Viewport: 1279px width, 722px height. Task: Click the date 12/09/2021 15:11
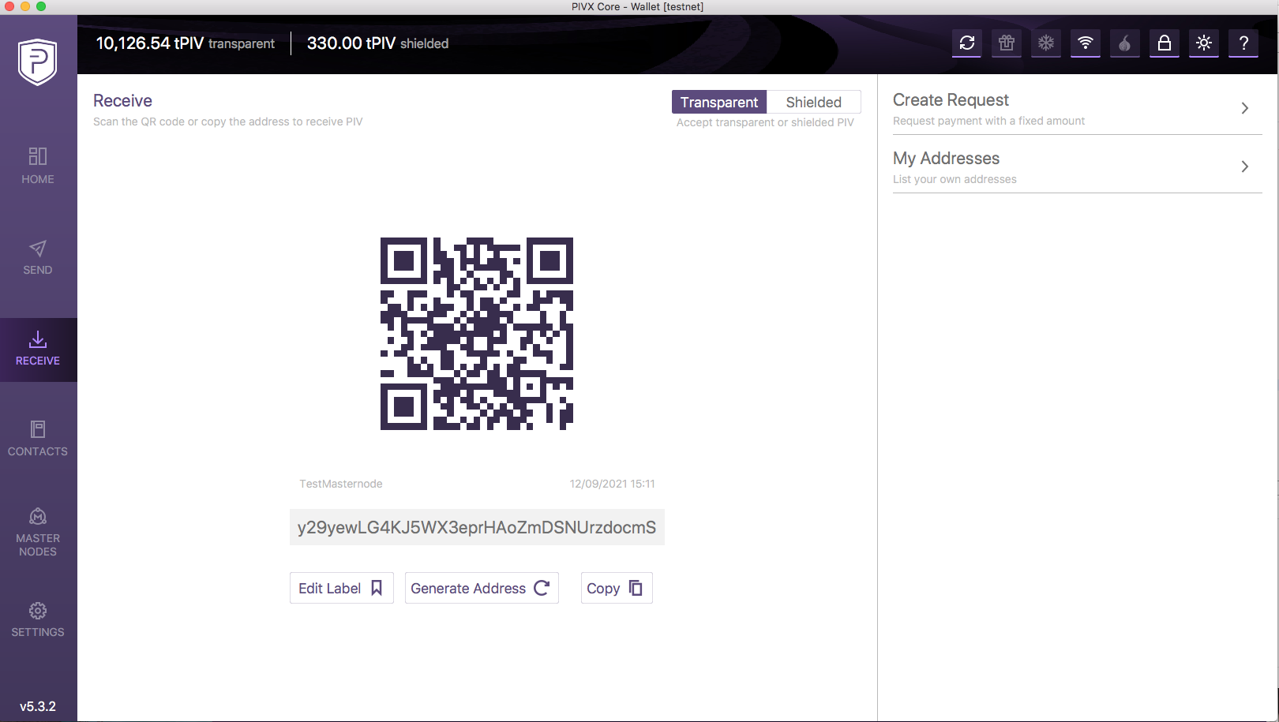(612, 484)
